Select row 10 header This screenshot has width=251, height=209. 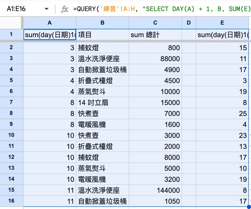[x=11, y=135]
